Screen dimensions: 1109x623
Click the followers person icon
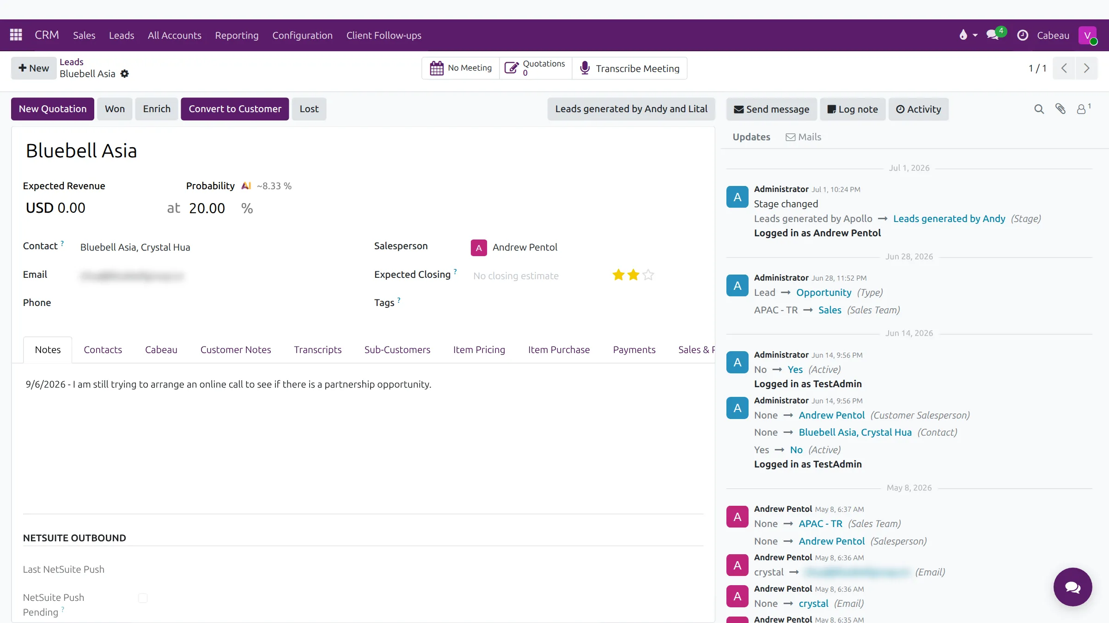coord(1083,109)
